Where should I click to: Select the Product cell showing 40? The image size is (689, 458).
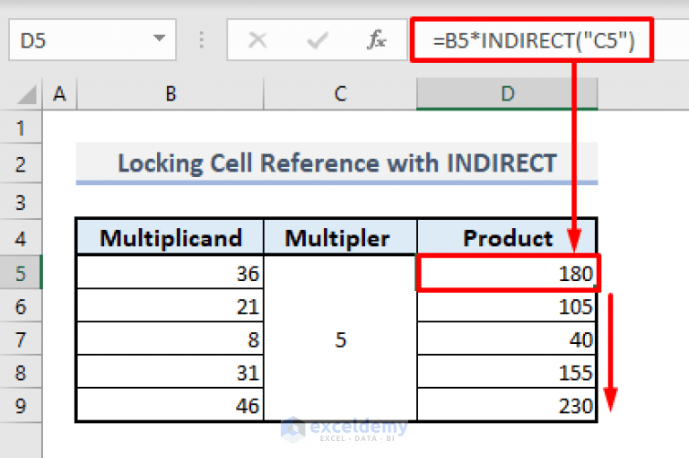pos(507,339)
